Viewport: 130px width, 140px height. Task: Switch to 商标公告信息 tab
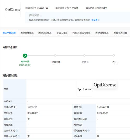click(x=45, y=33)
